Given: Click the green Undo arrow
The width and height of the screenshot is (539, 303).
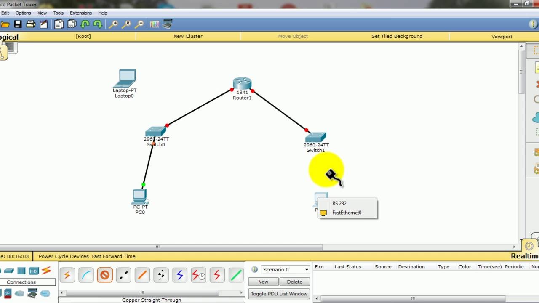Looking at the screenshot, I should (85, 24).
